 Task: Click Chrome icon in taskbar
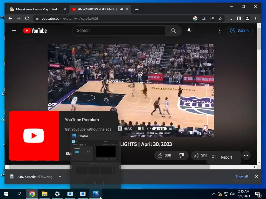tap(32, 194)
